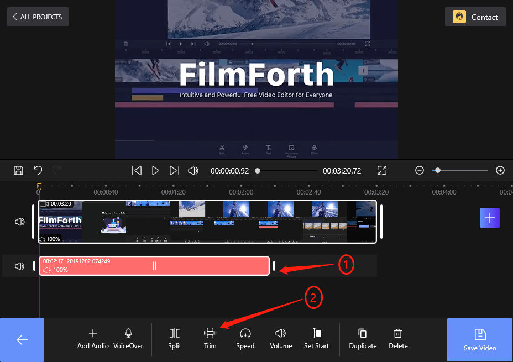
Task: Select the FilmForth video clip
Action: 208,222
